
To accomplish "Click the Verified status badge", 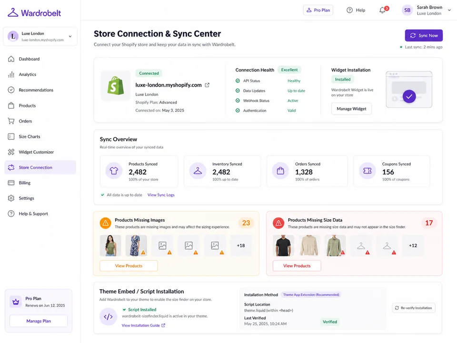I will tap(329, 322).
